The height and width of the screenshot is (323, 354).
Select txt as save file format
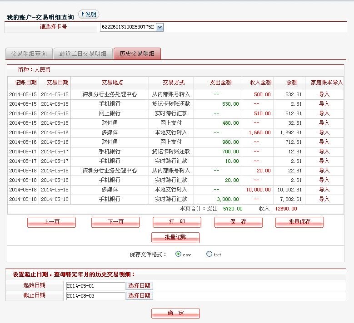click(209, 254)
